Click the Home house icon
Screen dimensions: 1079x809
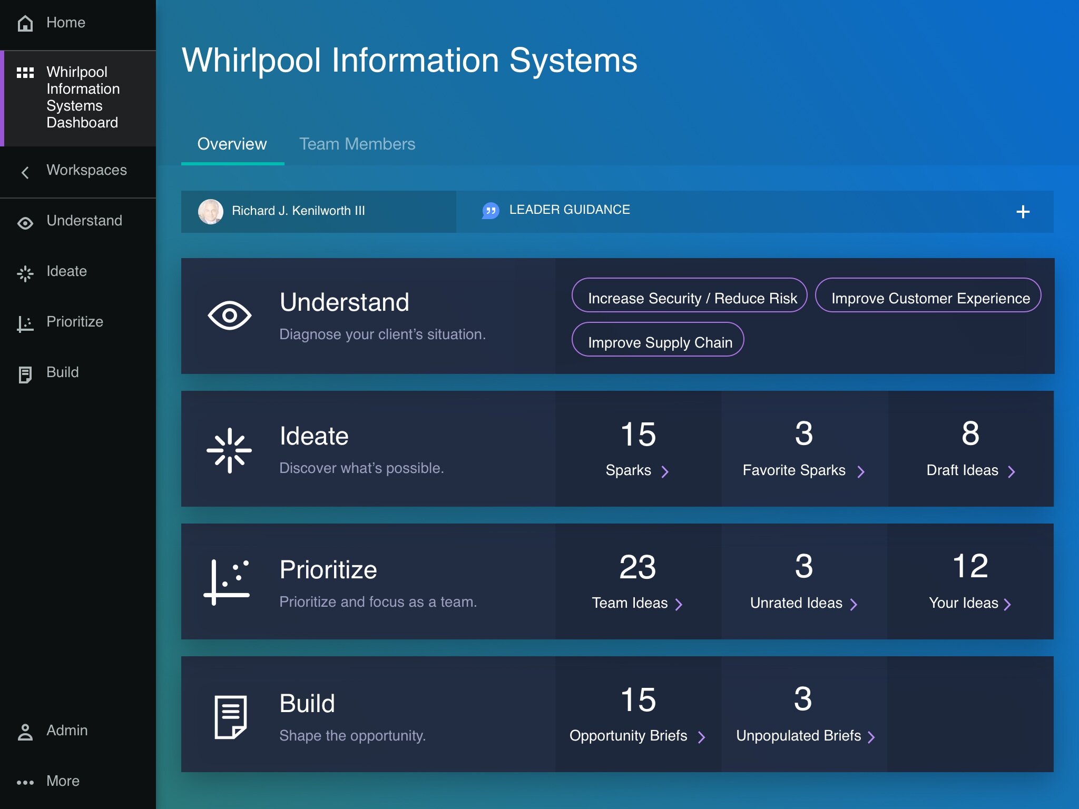[x=25, y=23]
